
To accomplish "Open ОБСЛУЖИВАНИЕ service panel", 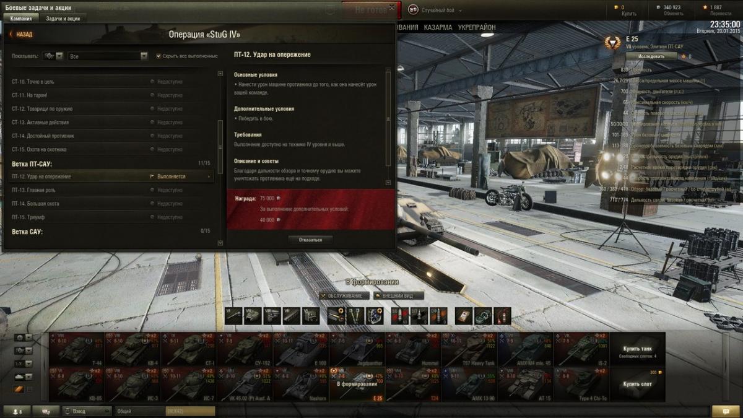I will [344, 296].
